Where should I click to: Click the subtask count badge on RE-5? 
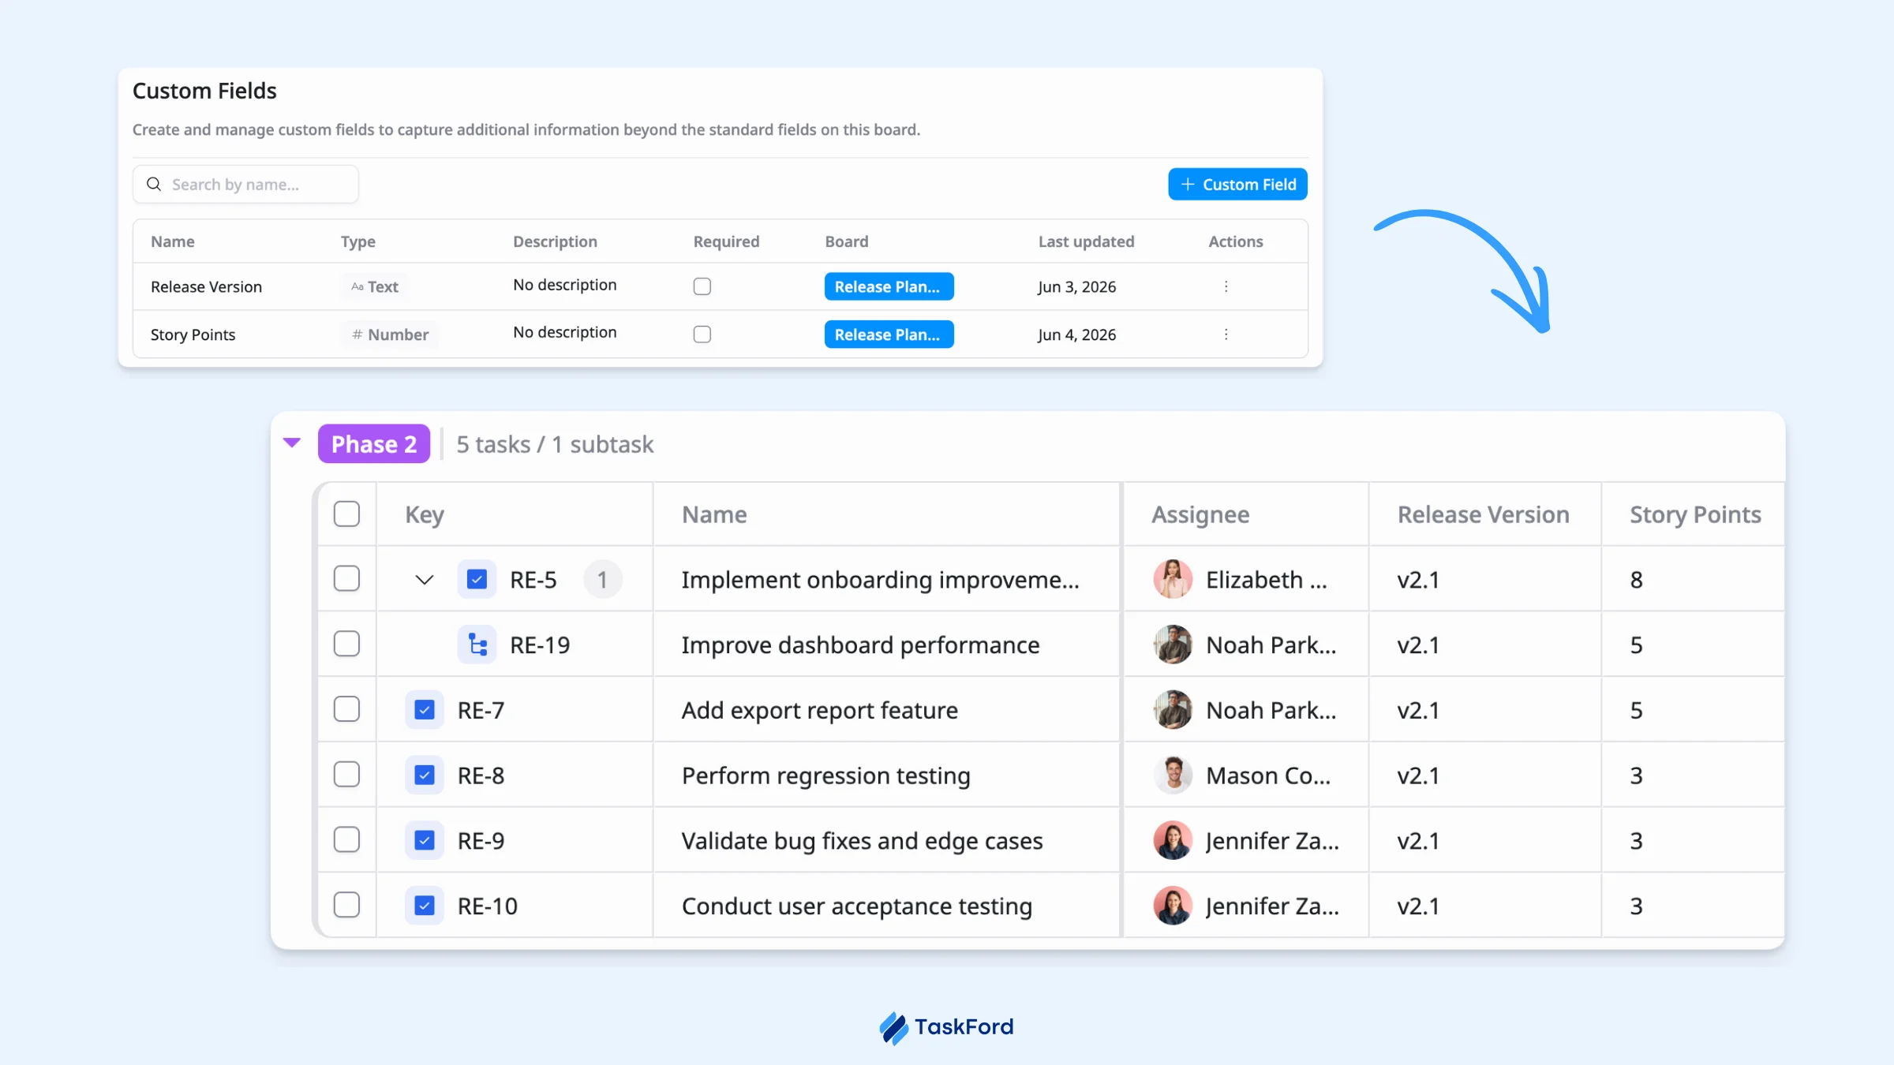603,580
